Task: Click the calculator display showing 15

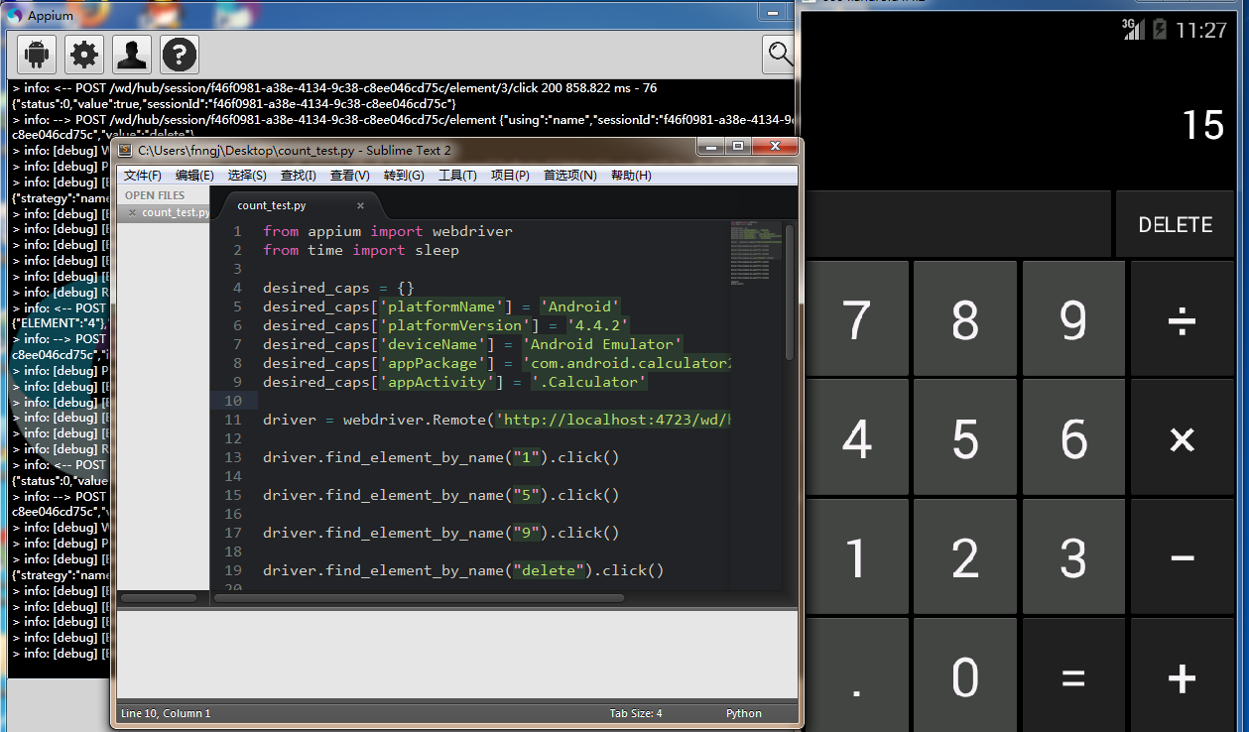Action: click(x=1203, y=125)
